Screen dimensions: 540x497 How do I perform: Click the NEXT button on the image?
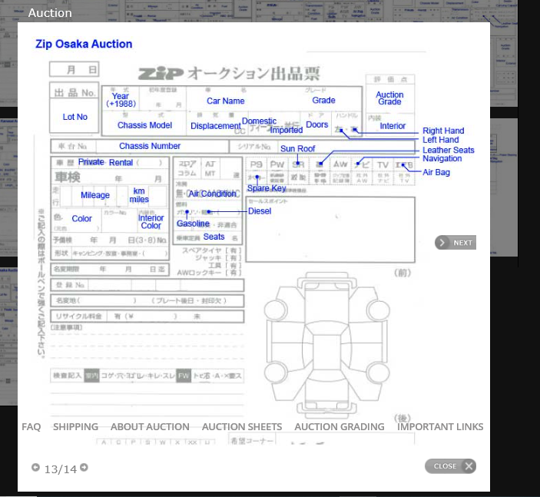click(x=456, y=243)
